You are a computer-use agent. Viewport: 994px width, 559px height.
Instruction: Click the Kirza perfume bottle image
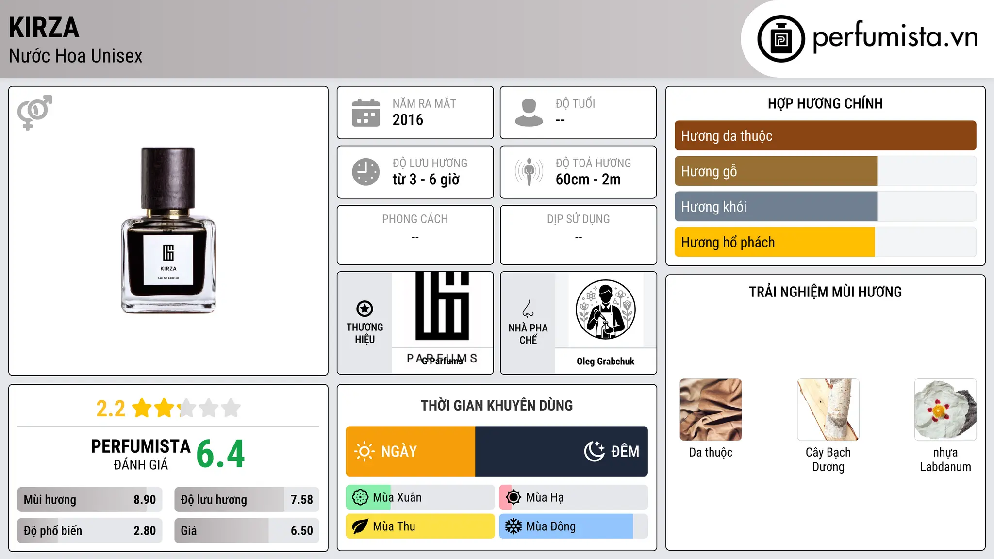pos(168,230)
